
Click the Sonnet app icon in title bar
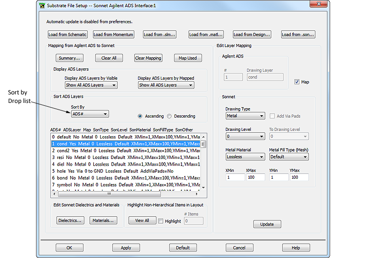pos(42,5)
